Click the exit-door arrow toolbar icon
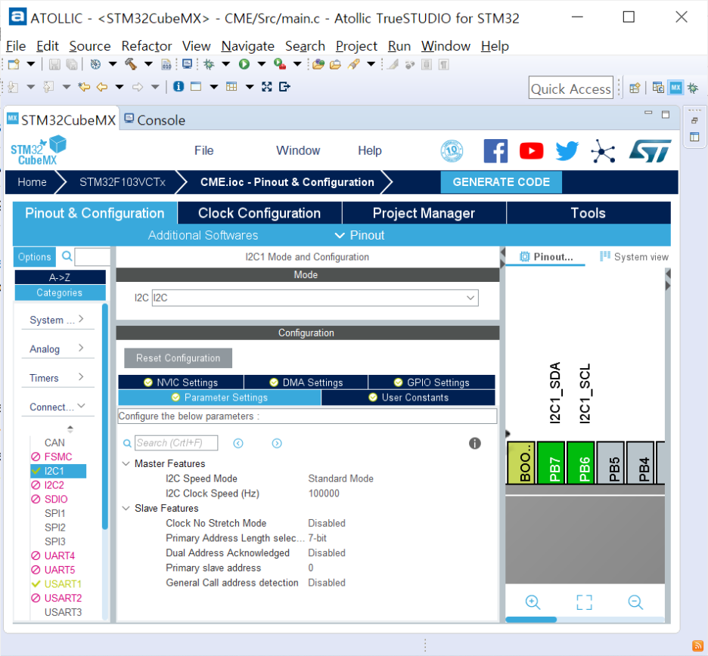The height and width of the screenshot is (656, 708). [284, 87]
